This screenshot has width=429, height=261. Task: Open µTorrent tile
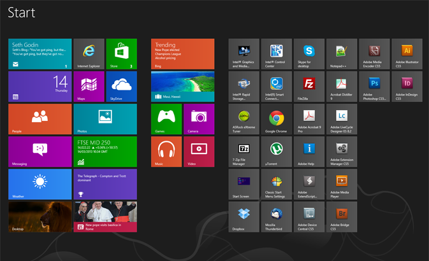[277, 152]
